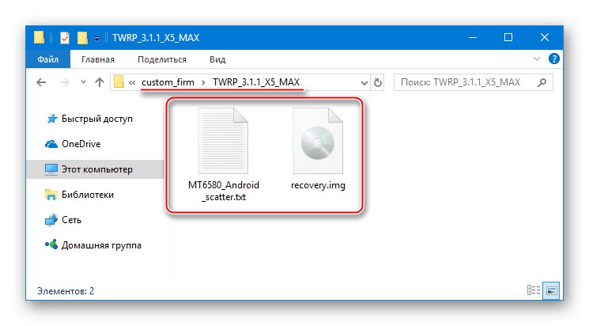
Task: Select OneDrive in the navigation pane
Action: click(81, 144)
